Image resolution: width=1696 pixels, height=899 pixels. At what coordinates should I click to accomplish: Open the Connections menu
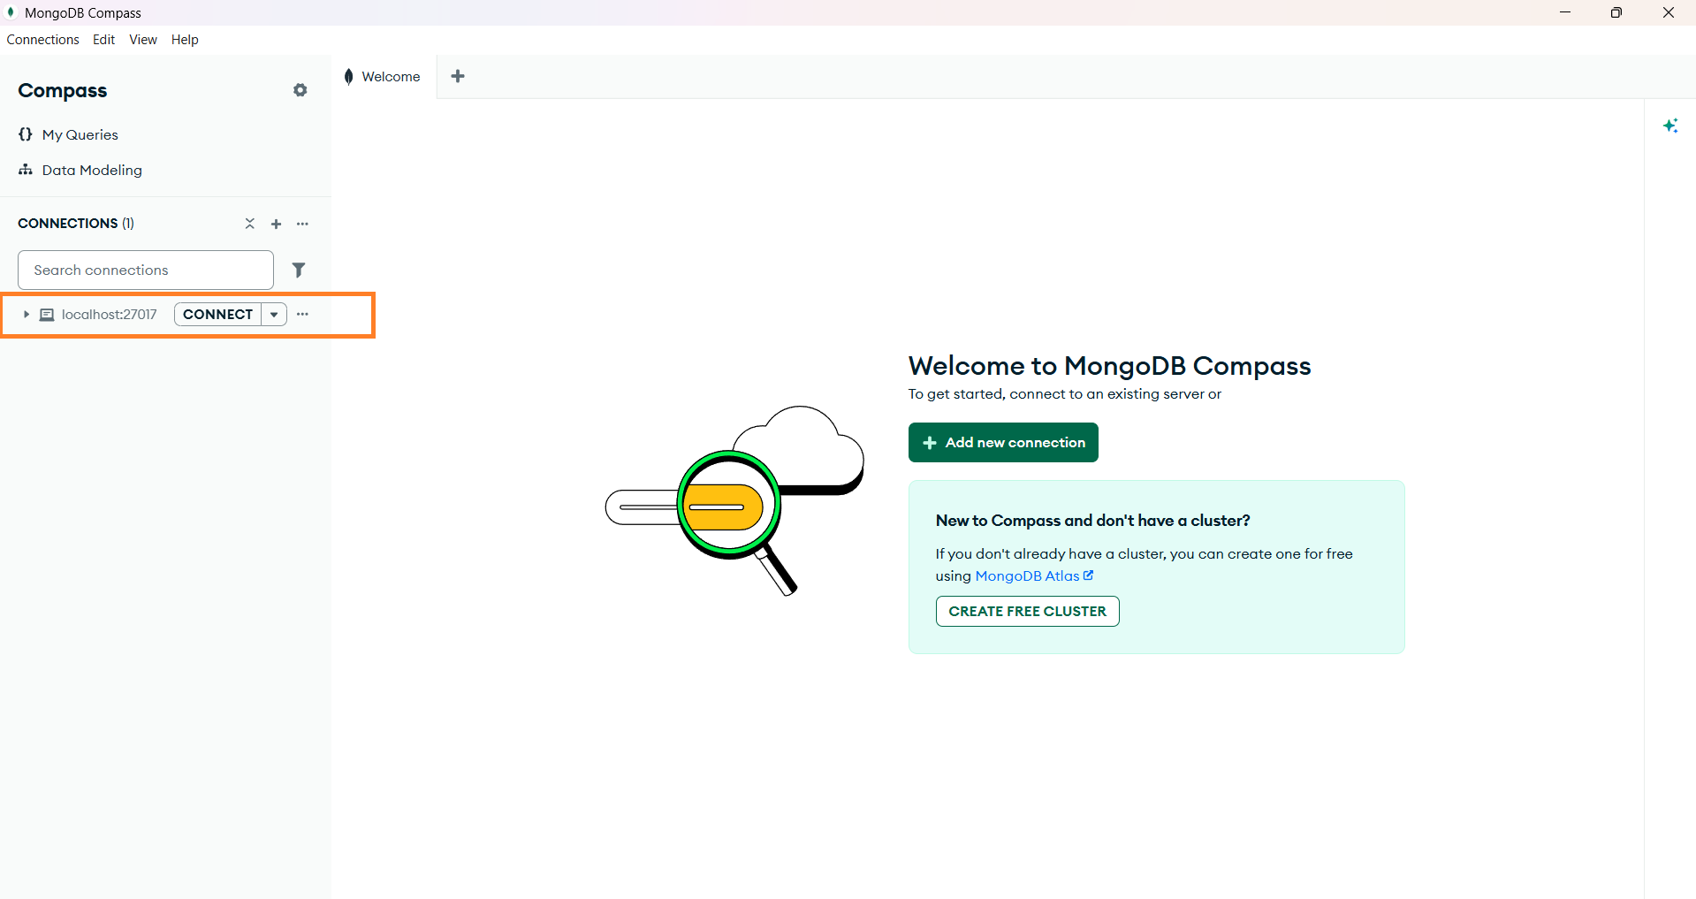click(42, 39)
